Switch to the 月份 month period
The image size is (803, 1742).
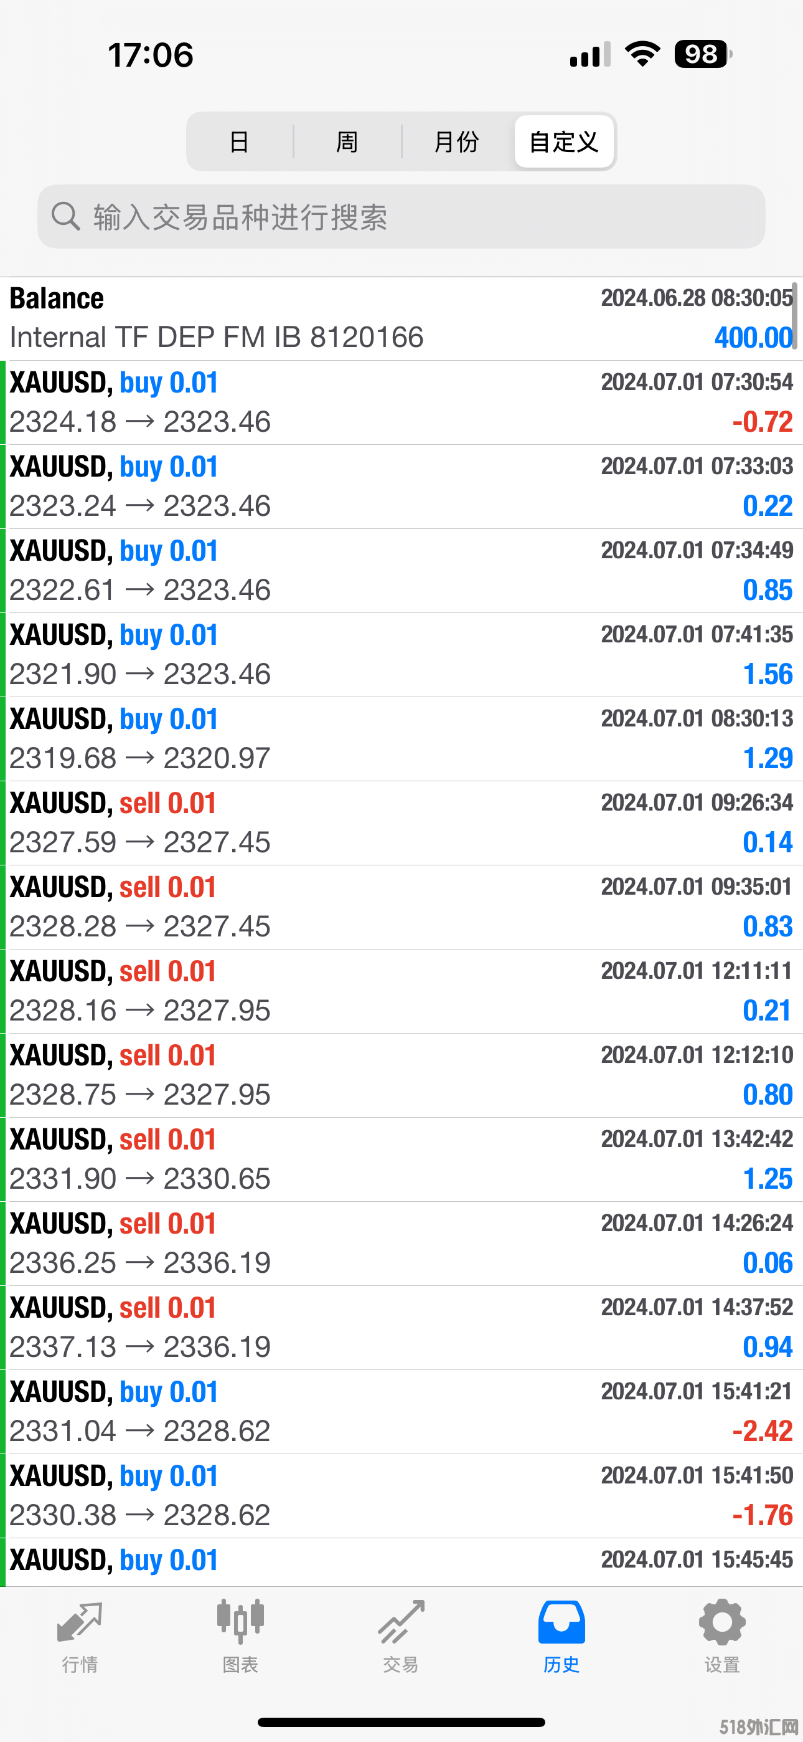[456, 142]
